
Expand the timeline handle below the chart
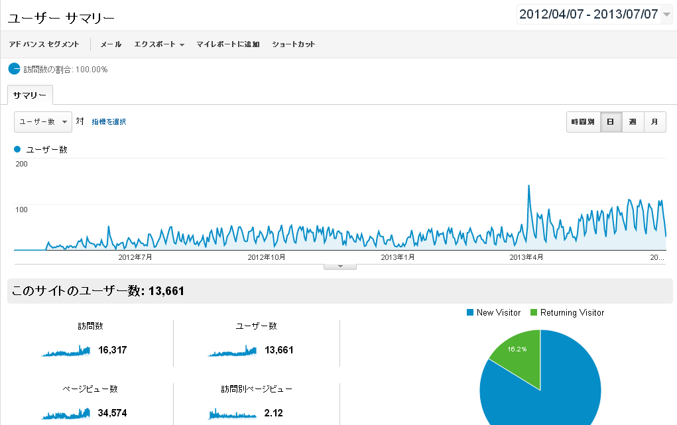340,267
